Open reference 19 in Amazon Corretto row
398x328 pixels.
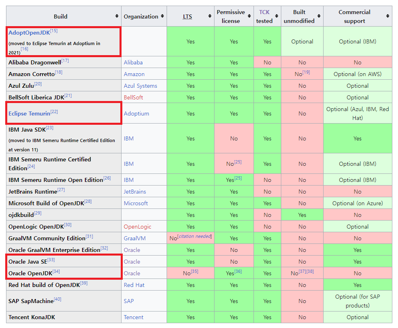[306, 72]
